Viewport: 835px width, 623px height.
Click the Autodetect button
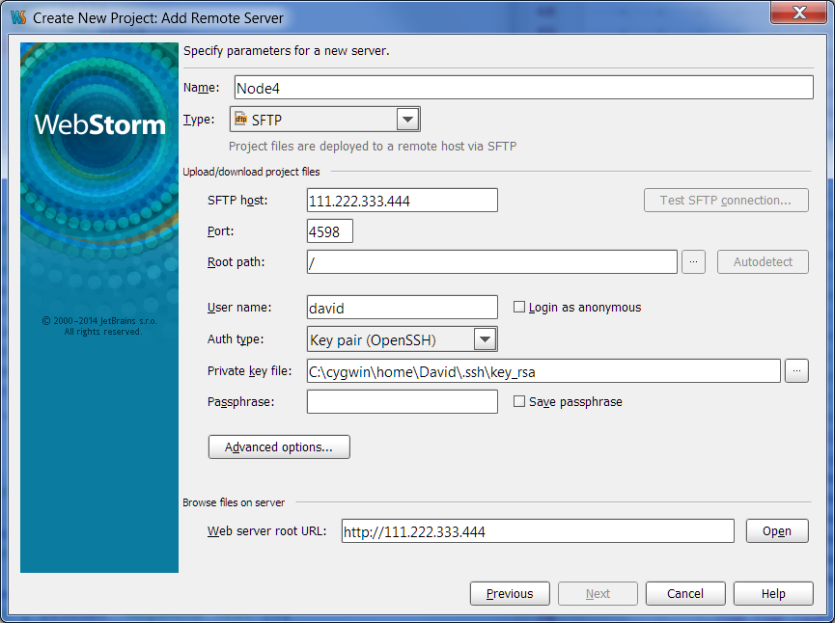763,261
